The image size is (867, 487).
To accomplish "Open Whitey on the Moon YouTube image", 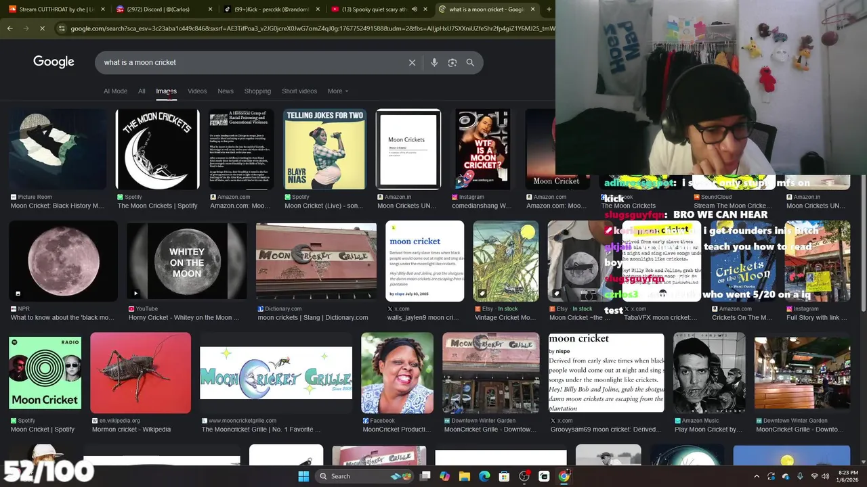I will [x=187, y=261].
